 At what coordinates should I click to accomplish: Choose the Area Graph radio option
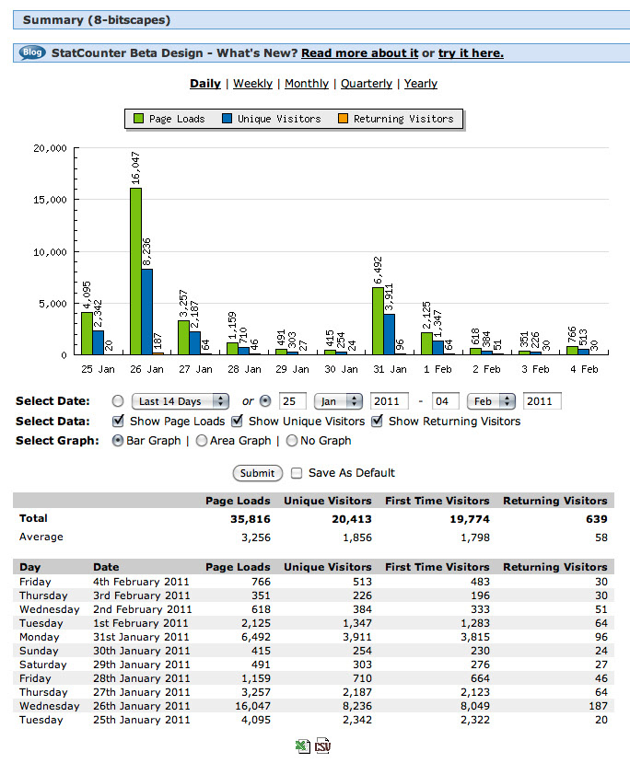pyautogui.click(x=201, y=440)
